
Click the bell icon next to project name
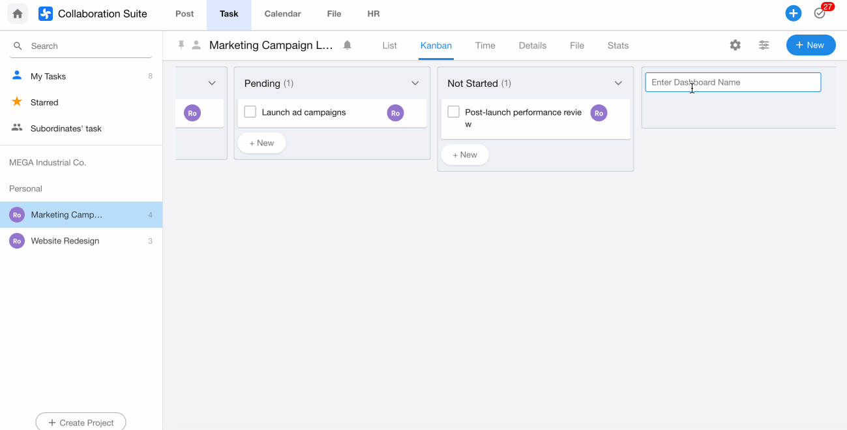348,45
